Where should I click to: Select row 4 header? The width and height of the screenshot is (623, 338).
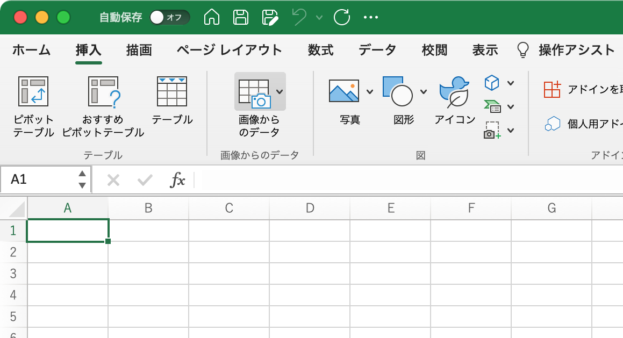(13, 294)
